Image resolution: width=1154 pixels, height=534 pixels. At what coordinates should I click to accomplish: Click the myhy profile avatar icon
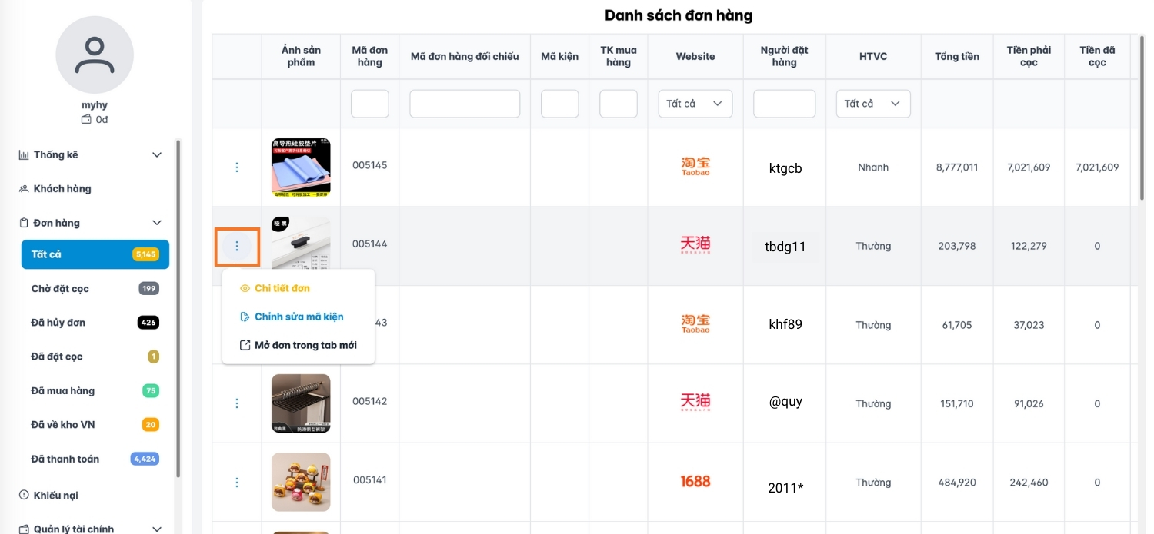94,55
